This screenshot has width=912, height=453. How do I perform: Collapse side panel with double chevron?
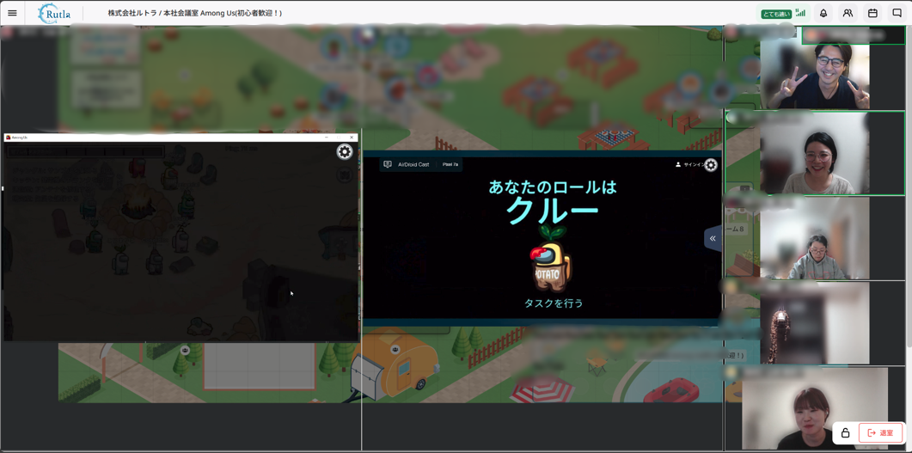[713, 238]
